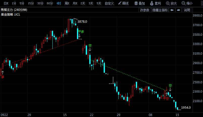Click the red 多 buy signal marker
Image resolution: width=203 pixels, height=117 pixels.
click(3, 77)
